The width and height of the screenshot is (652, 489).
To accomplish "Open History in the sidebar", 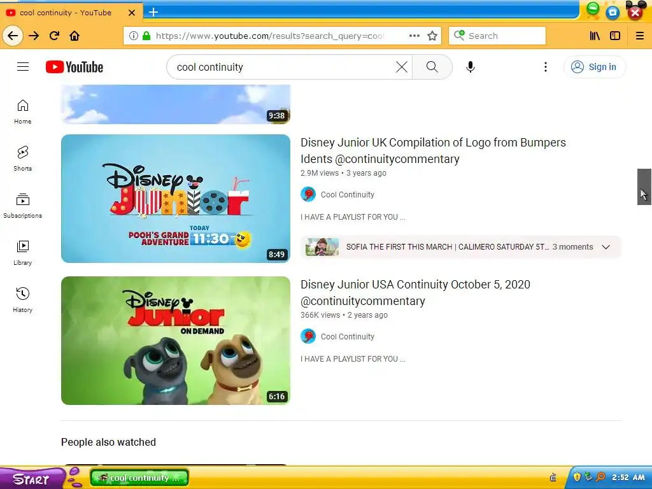I will 23,300.
